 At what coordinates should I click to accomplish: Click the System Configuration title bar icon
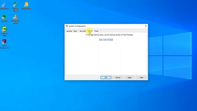(67, 26)
